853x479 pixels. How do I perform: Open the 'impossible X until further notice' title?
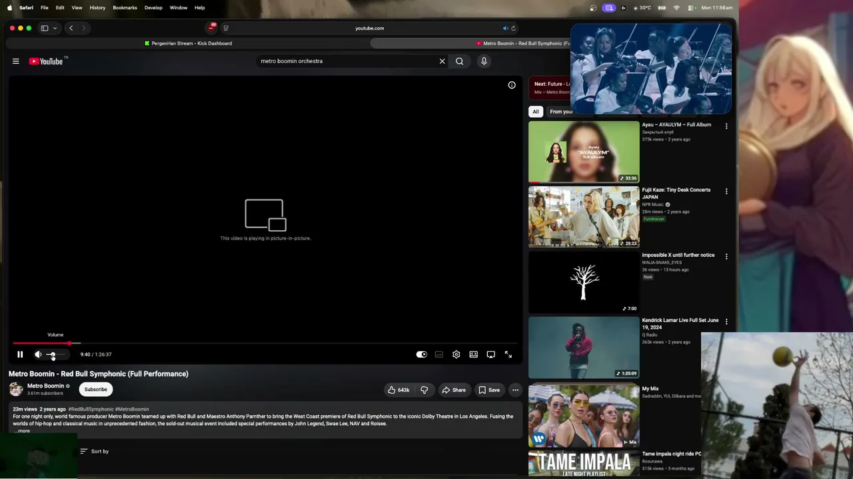point(678,255)
